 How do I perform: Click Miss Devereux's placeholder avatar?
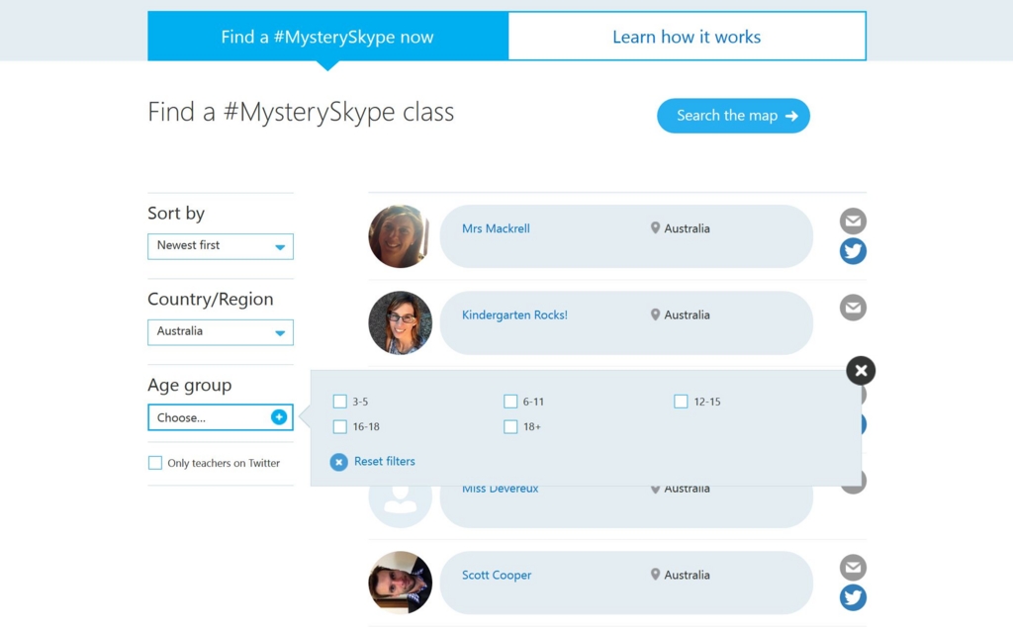400,506
